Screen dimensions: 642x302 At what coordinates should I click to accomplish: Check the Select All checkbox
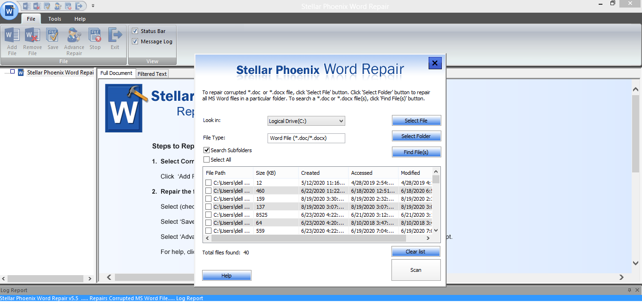click(x=206, y=160)
